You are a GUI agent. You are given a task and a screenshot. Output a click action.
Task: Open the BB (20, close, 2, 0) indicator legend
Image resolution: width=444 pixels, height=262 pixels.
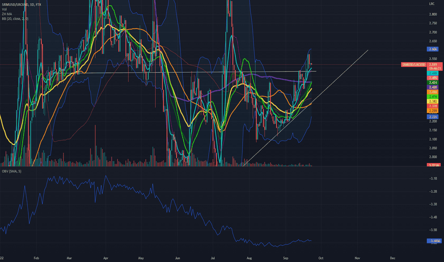click(15, 19)
